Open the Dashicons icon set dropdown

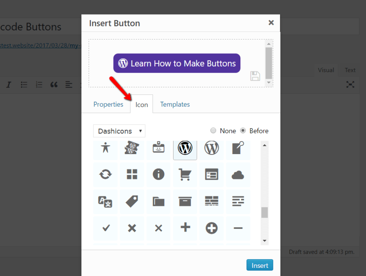coord(119,131)
